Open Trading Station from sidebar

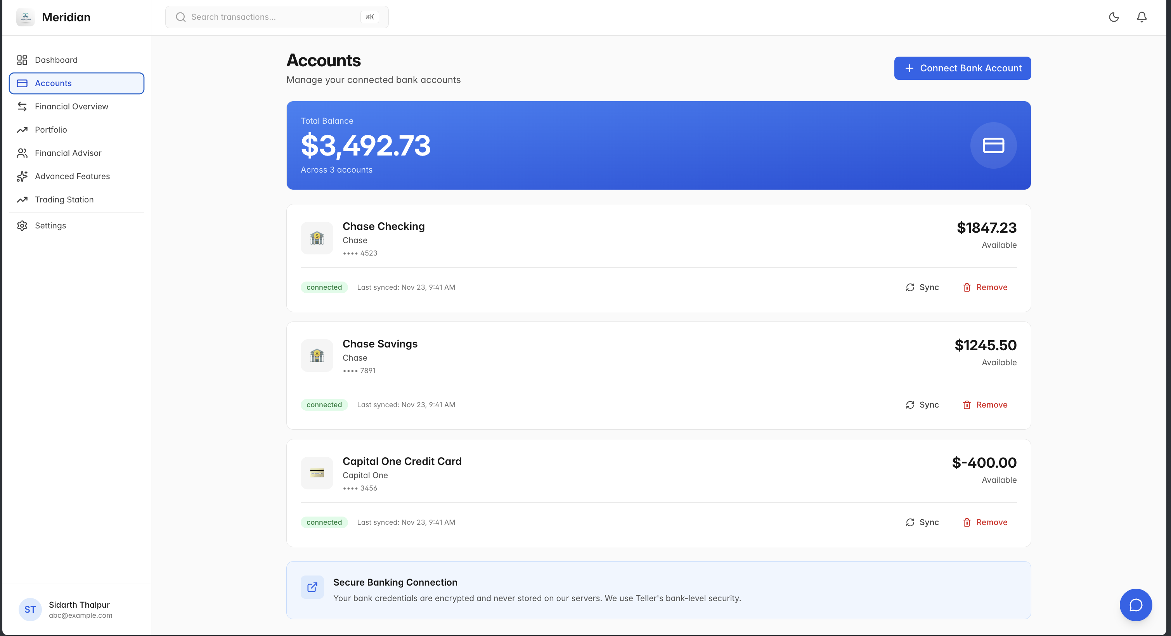(x=64, y=199)
